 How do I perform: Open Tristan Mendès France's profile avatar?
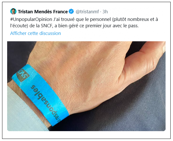[x=13, y=11]
